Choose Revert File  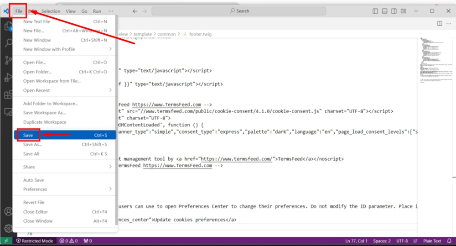(x=65, y=202)
